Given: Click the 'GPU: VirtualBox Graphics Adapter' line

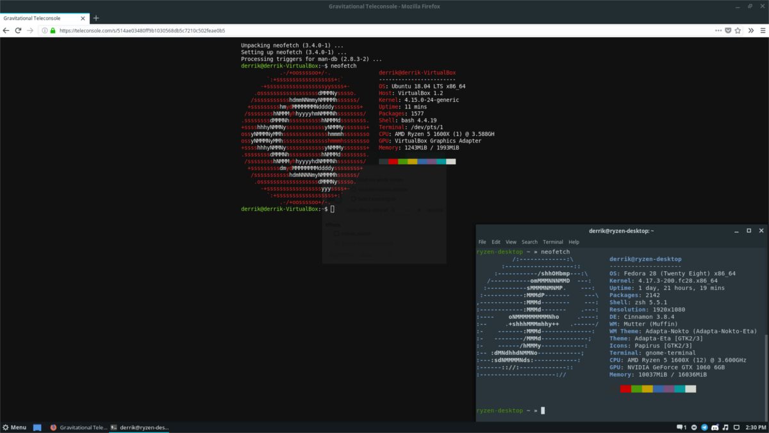Looking at the screenshot, I should (x=430, y=140).
